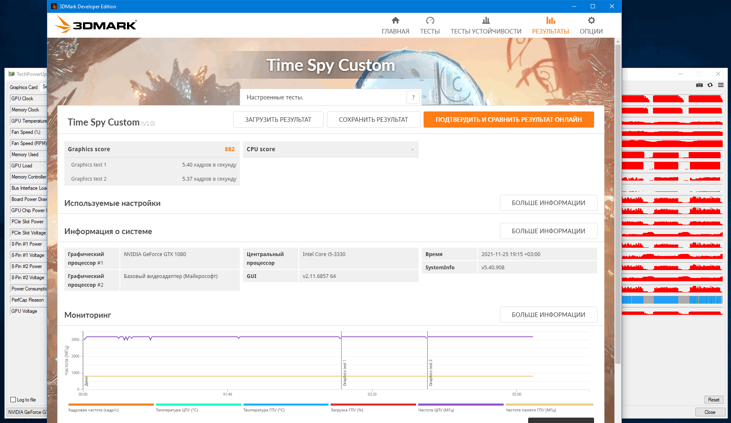Click GPU Load sensor in TechPowerUp

click(x=28, y=166)
